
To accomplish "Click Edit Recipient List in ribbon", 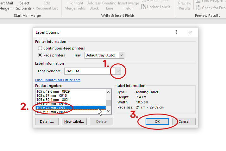I will click(x=47, y=6).
